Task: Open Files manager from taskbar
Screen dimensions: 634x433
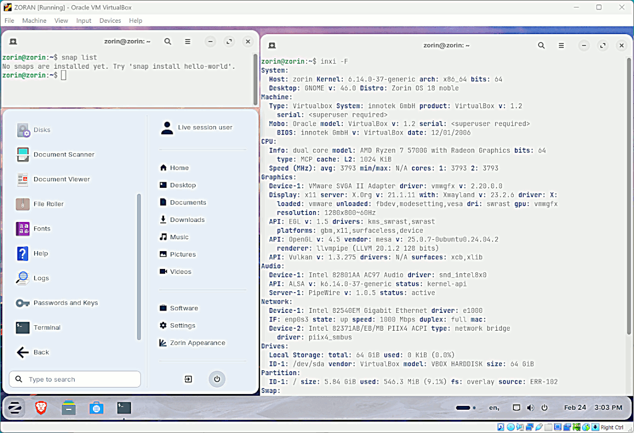Action: tap(69, 408)
